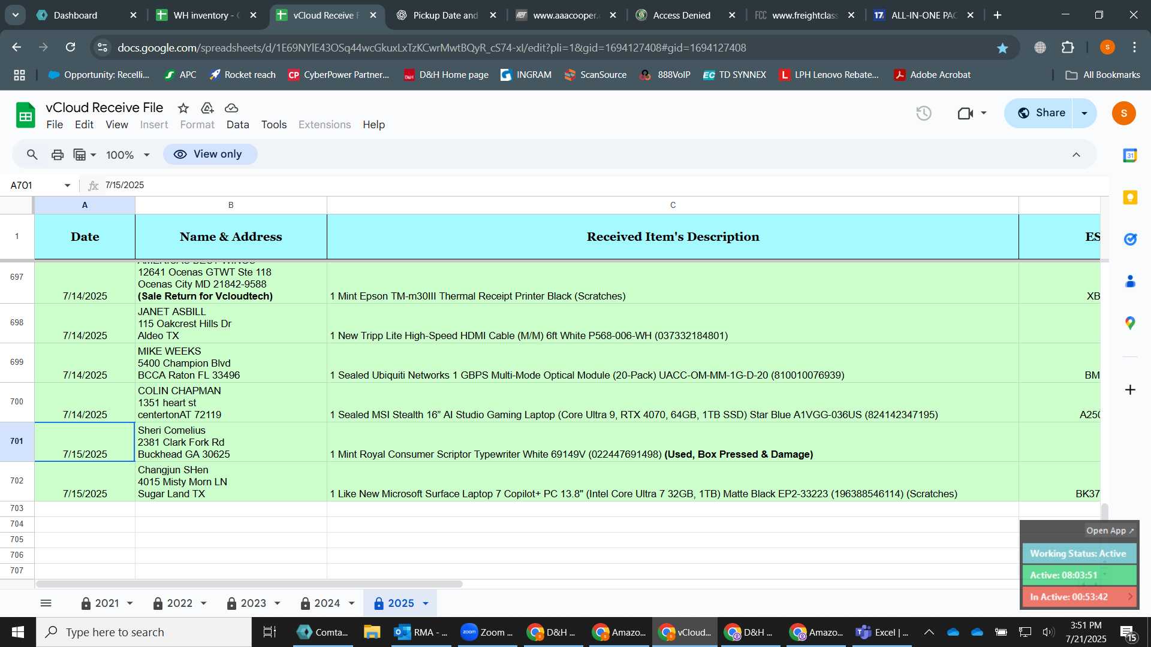Open Chrome tab search dropdown
This screenshot has width=1151, height=647.
[x=15, y=15]
